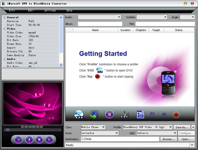
Task: Open the Subtitle dropdown
Action: [165, 17]
